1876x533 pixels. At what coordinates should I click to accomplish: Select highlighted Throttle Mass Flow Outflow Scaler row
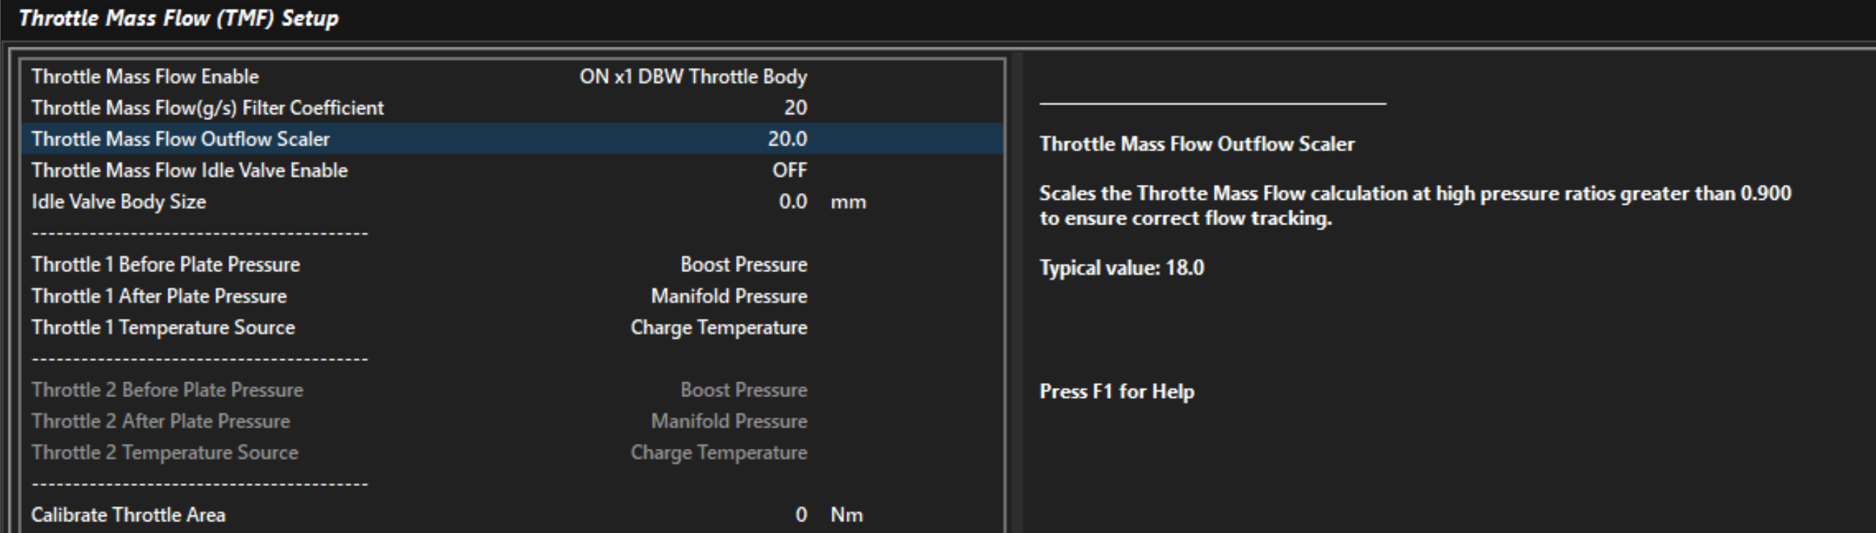click(x=512, y=139)
